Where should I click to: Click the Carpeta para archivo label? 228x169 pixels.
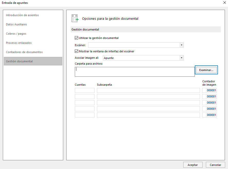(x=89, y=64)
